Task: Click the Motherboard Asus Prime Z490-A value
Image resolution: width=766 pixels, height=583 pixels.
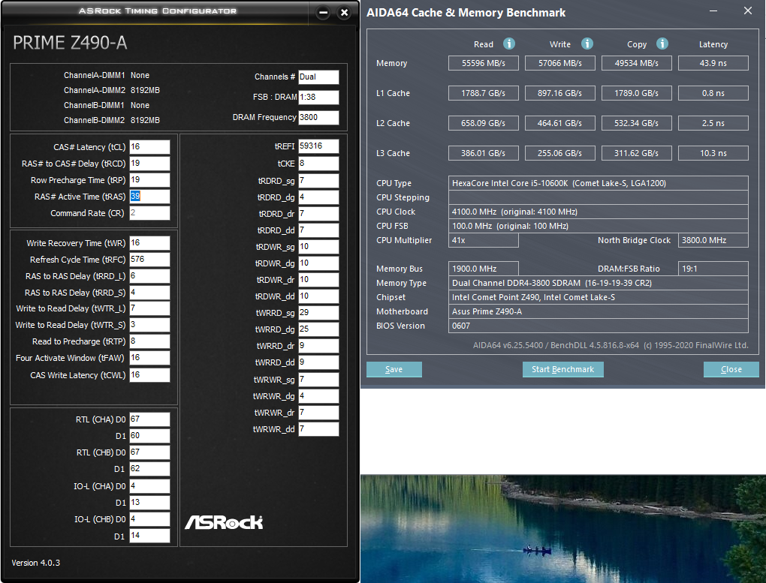Action: pyautogui.click(x=599, y=311)
